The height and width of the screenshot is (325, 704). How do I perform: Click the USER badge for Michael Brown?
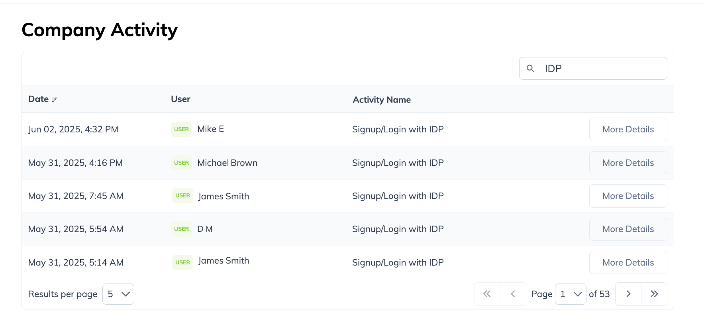click(181, 163)
